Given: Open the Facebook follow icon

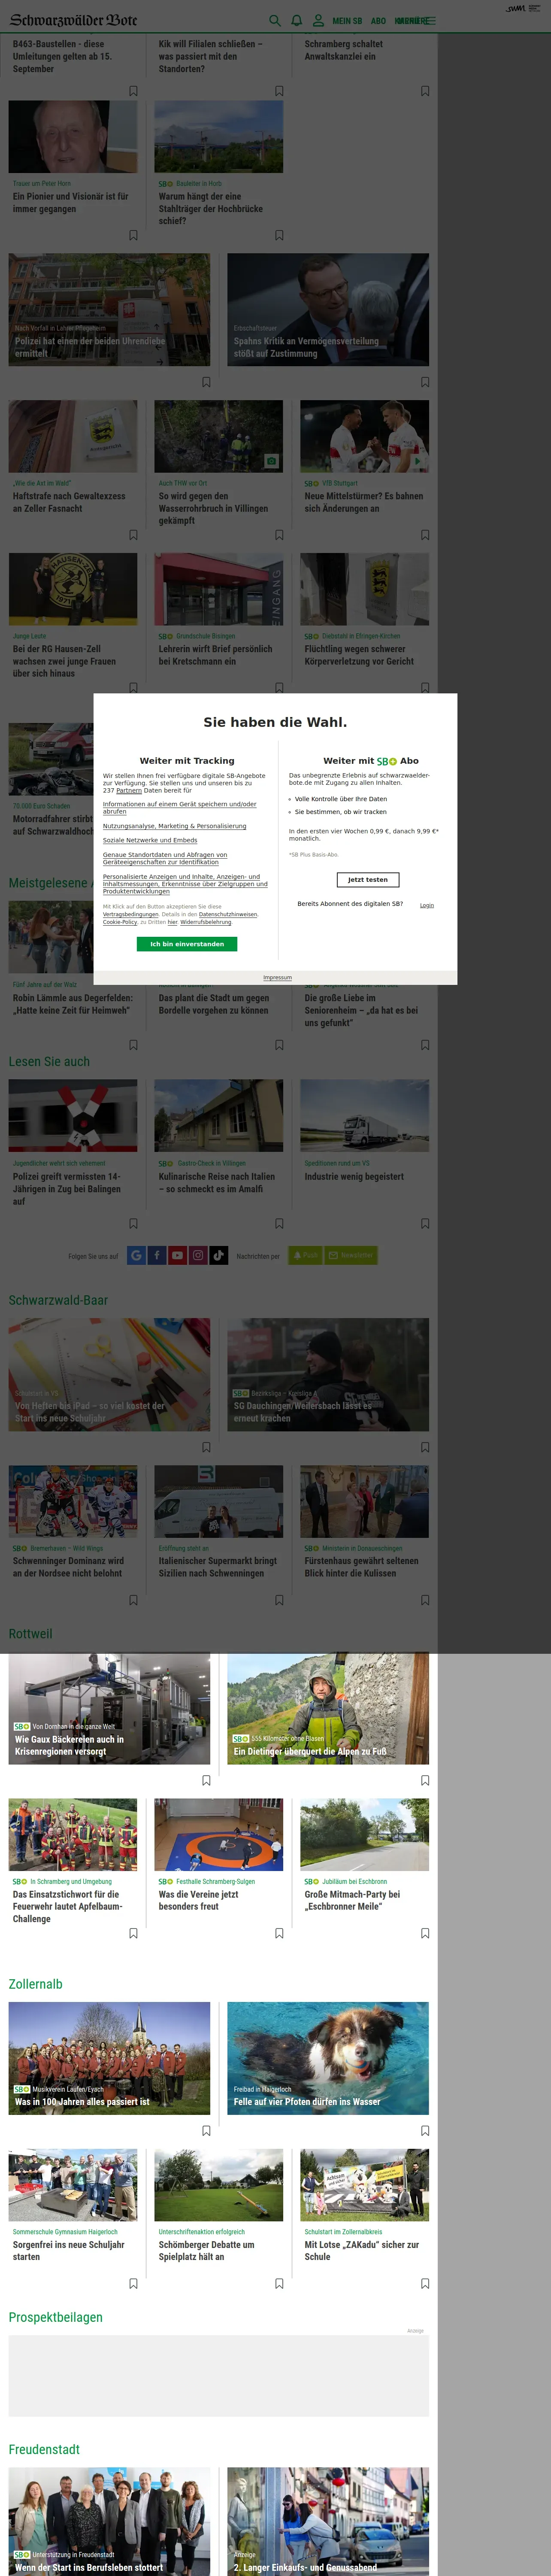Looking at the screenshot, I should 157,1255.
